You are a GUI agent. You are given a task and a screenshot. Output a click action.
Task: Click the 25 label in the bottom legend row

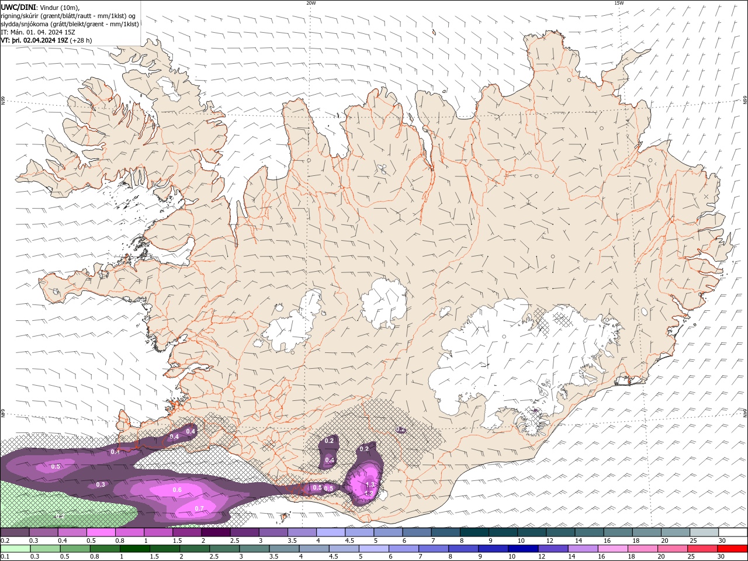point(691,557)
